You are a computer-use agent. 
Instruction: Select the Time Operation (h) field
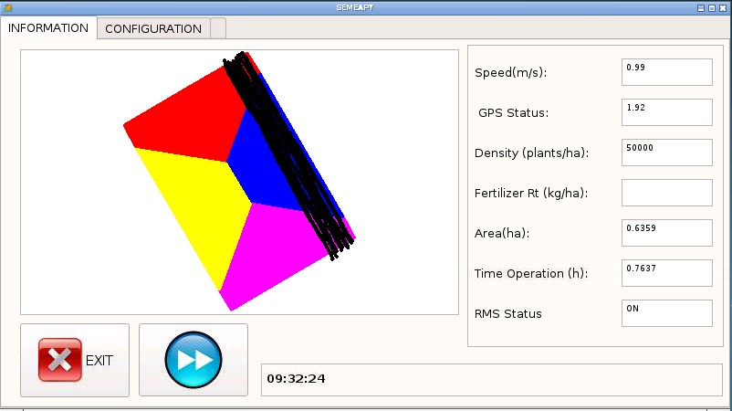pyautogui.click(x=666, y=273)
